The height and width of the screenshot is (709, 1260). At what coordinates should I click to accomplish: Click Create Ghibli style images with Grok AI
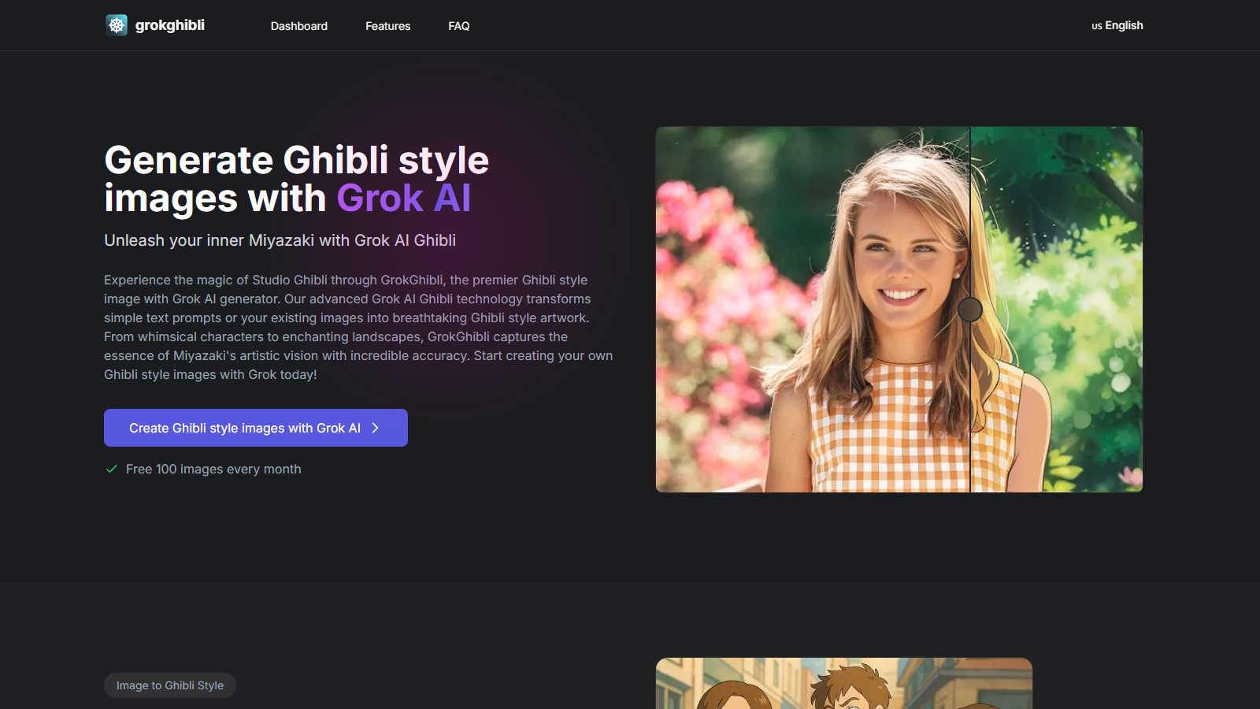(256, 428)
